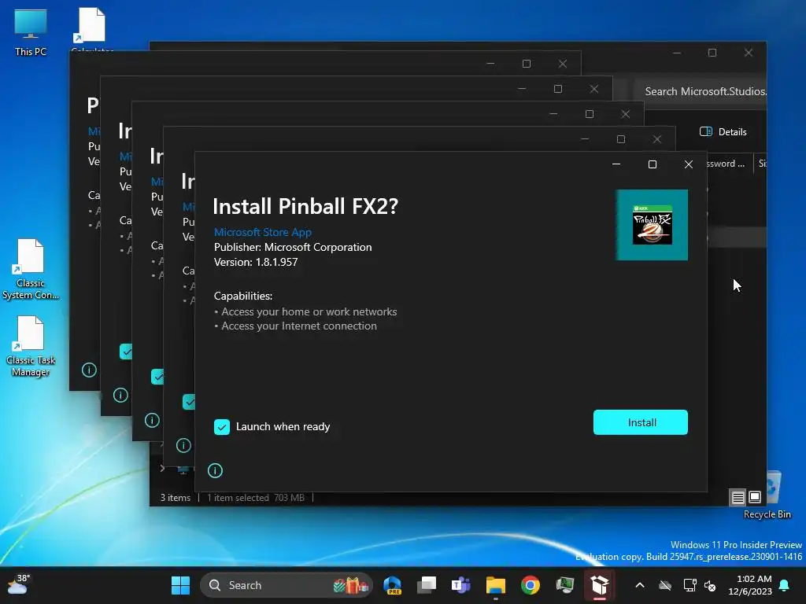The height and width of the screenshot is (604, 806).
Task: Open the Microsoft Store App link
Action: click(263, 232)
